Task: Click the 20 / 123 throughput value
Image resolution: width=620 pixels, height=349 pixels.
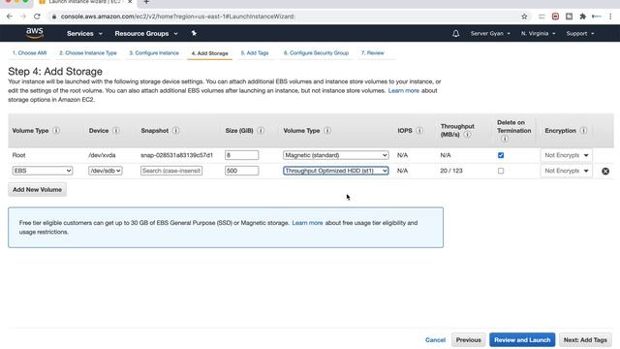Action: (451, 171)
